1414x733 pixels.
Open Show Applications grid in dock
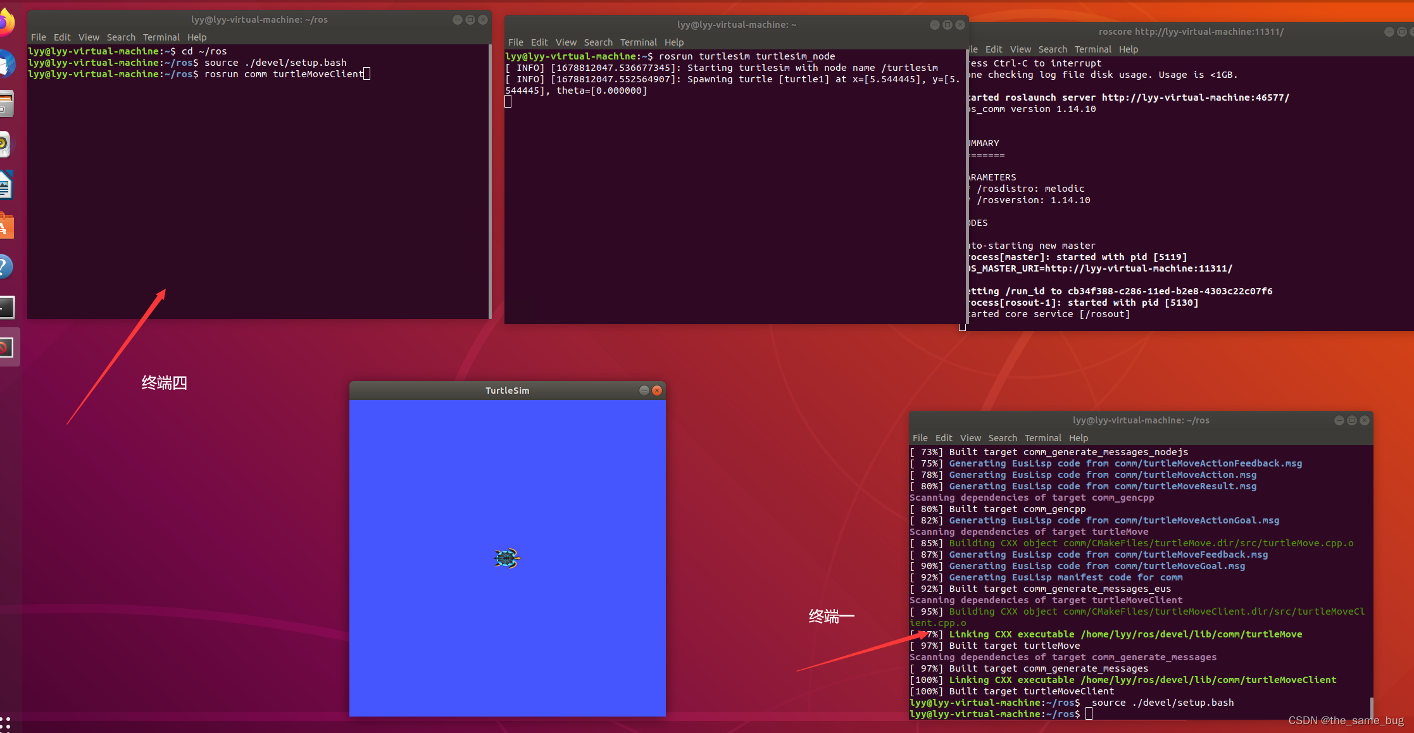(x=5, y=724)
